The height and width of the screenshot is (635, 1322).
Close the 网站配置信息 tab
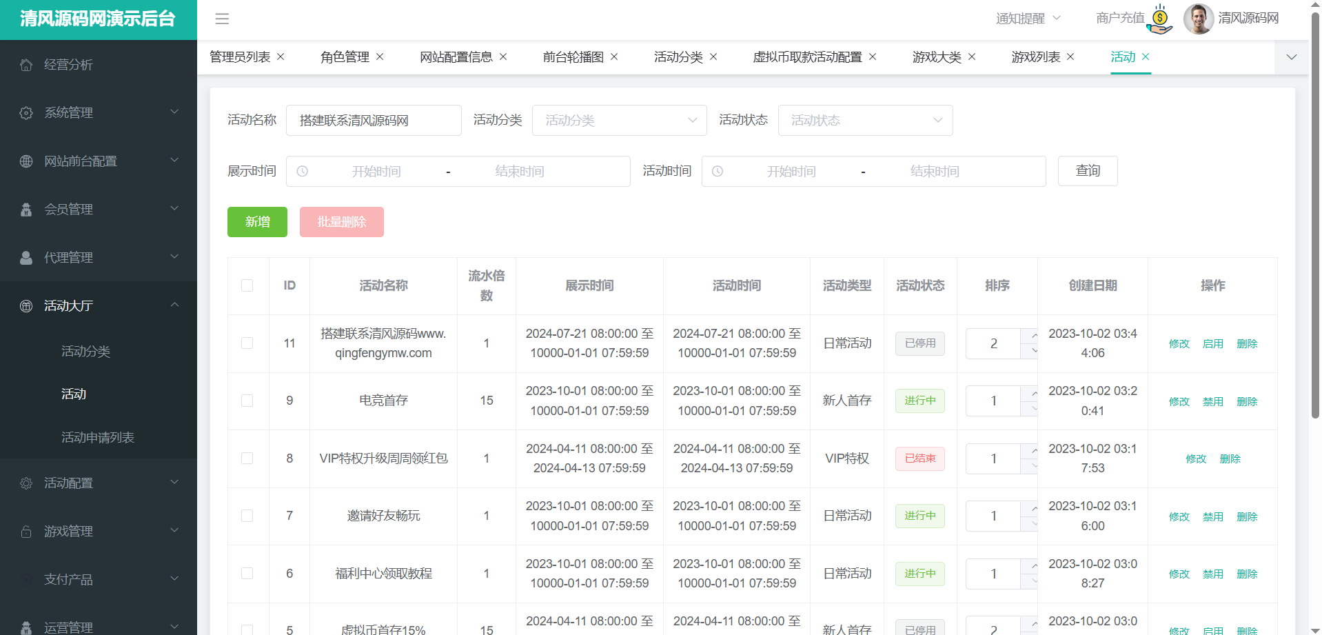click(x=503, y=57)
